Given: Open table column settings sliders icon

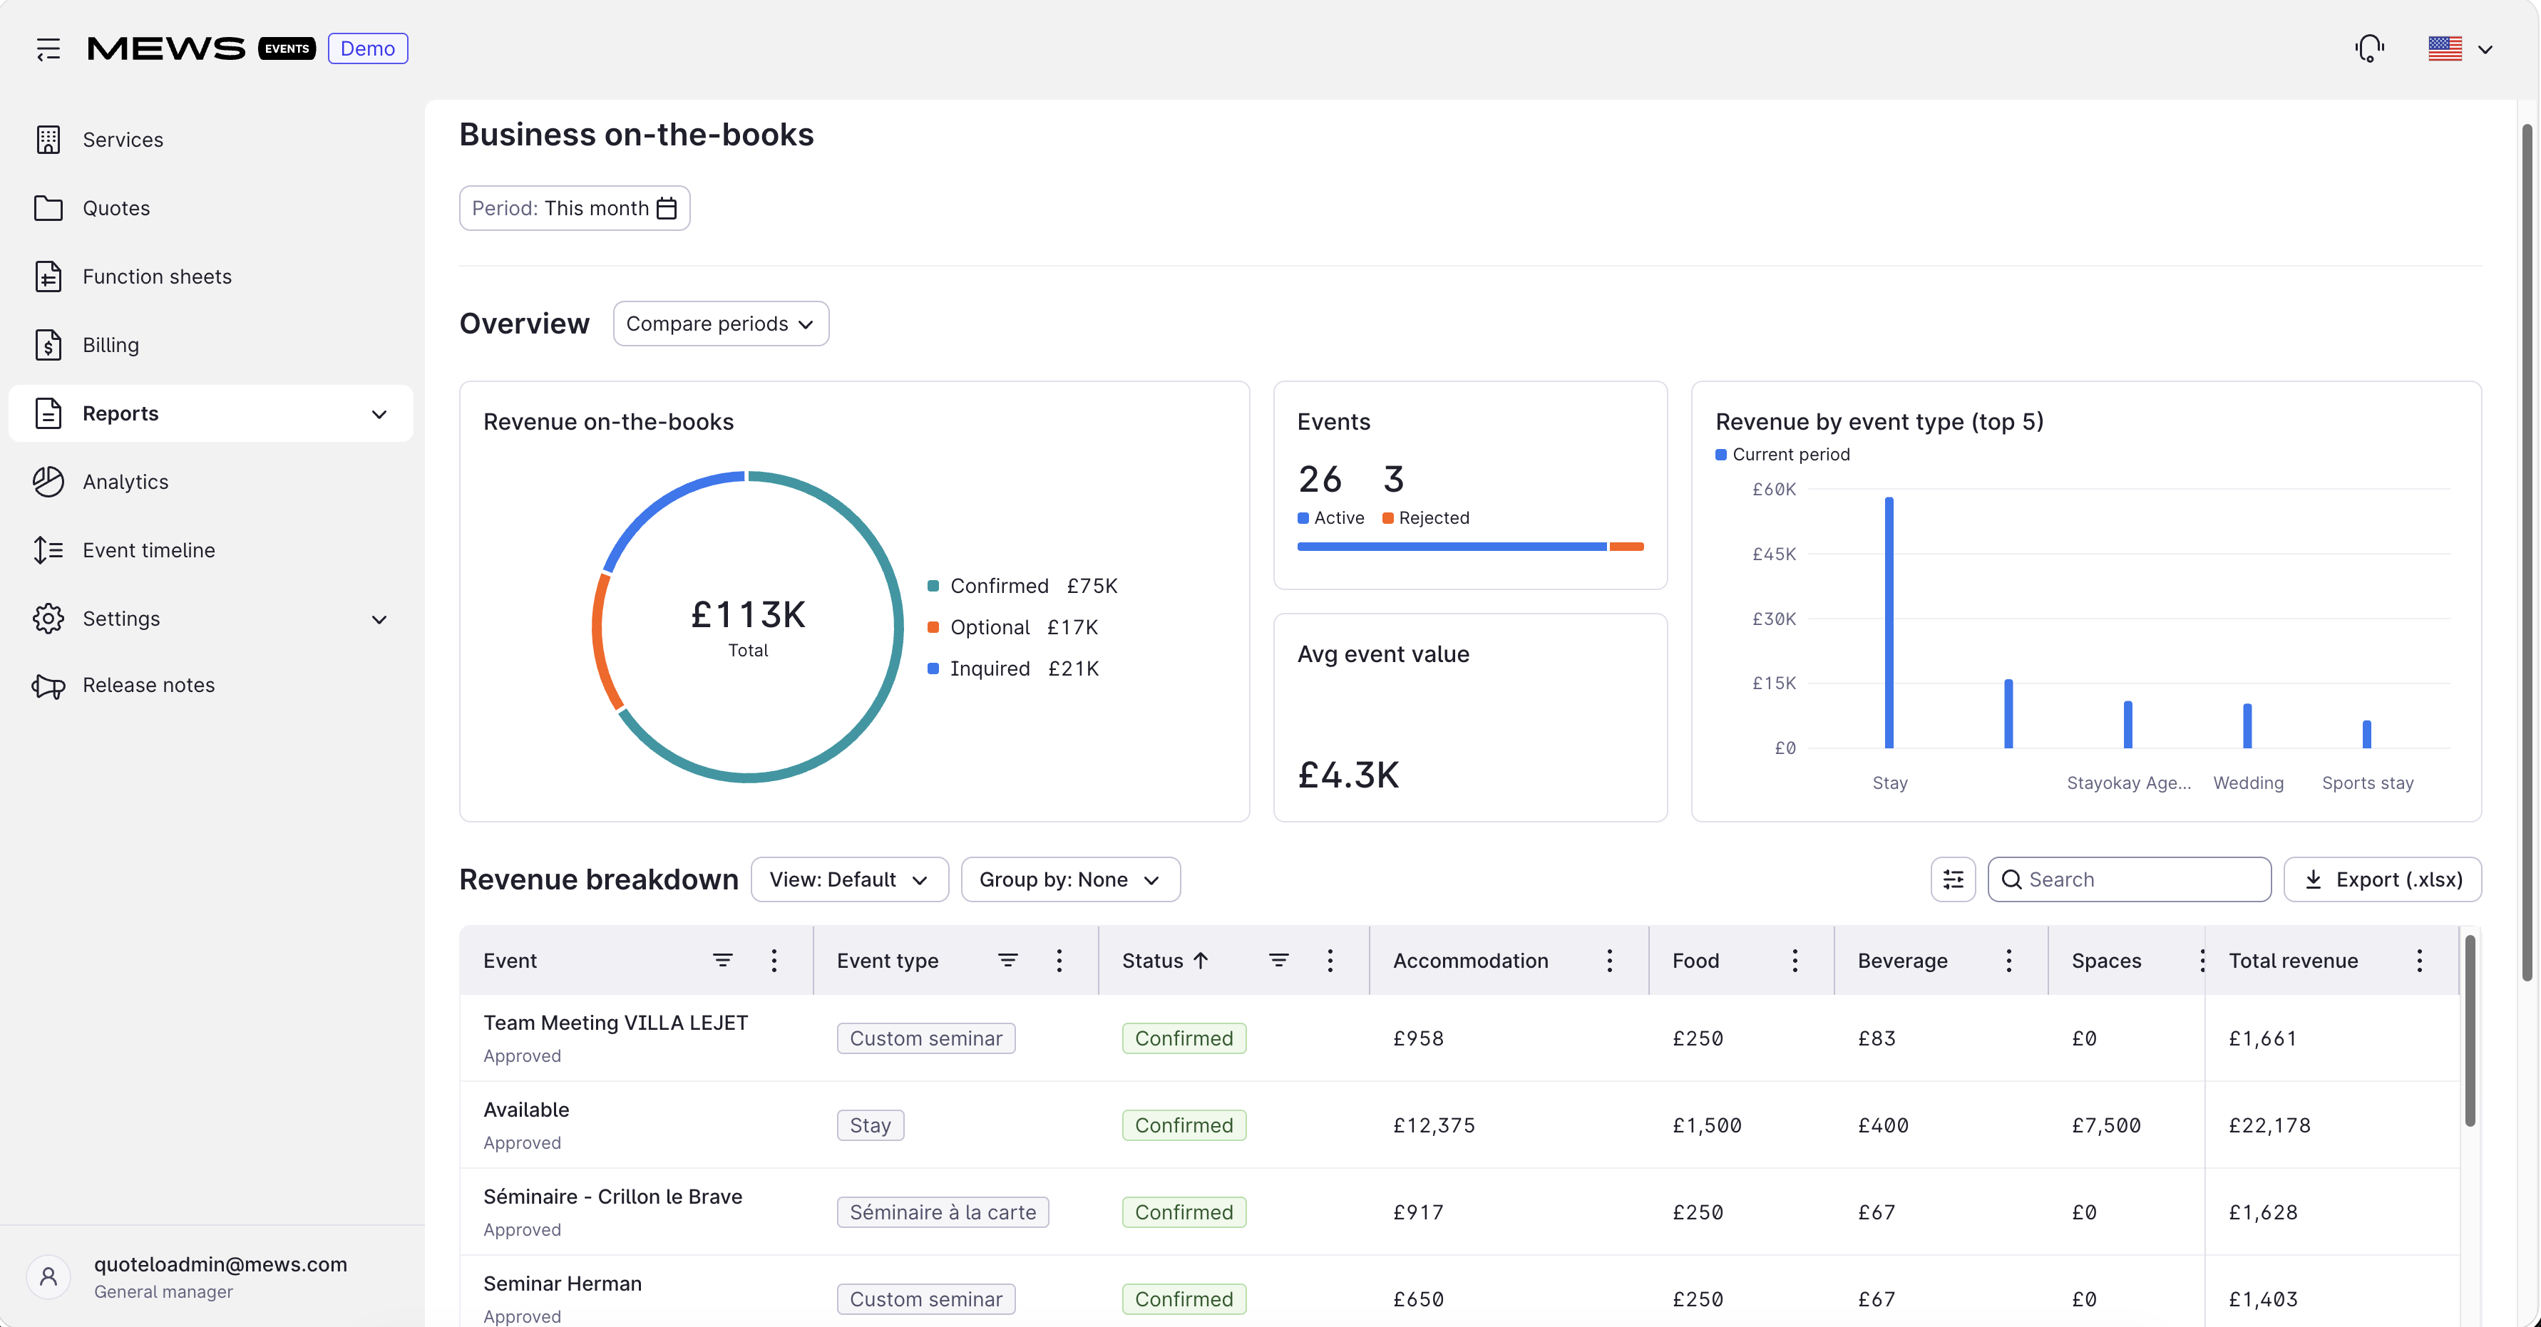Looking at the screenshot, I should click(1952, 879).
